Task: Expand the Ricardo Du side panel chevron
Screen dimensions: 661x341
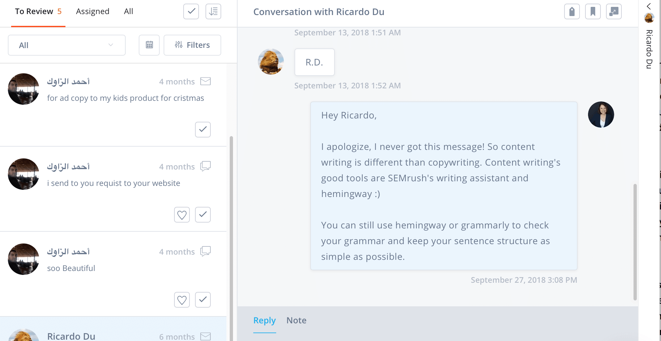Action: point(649,6)
